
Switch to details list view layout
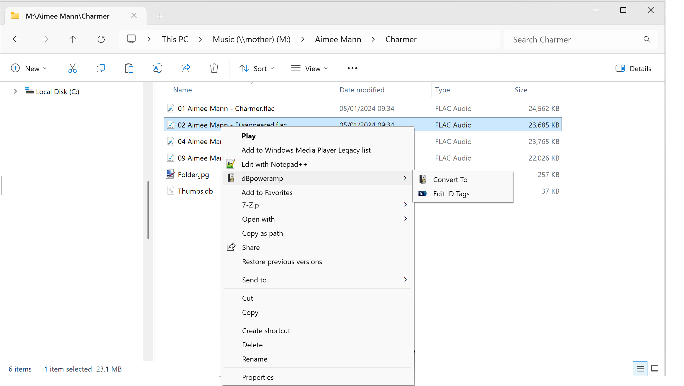pos(640,369)
